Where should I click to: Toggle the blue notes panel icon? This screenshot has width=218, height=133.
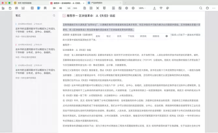(x=39, y=8)
